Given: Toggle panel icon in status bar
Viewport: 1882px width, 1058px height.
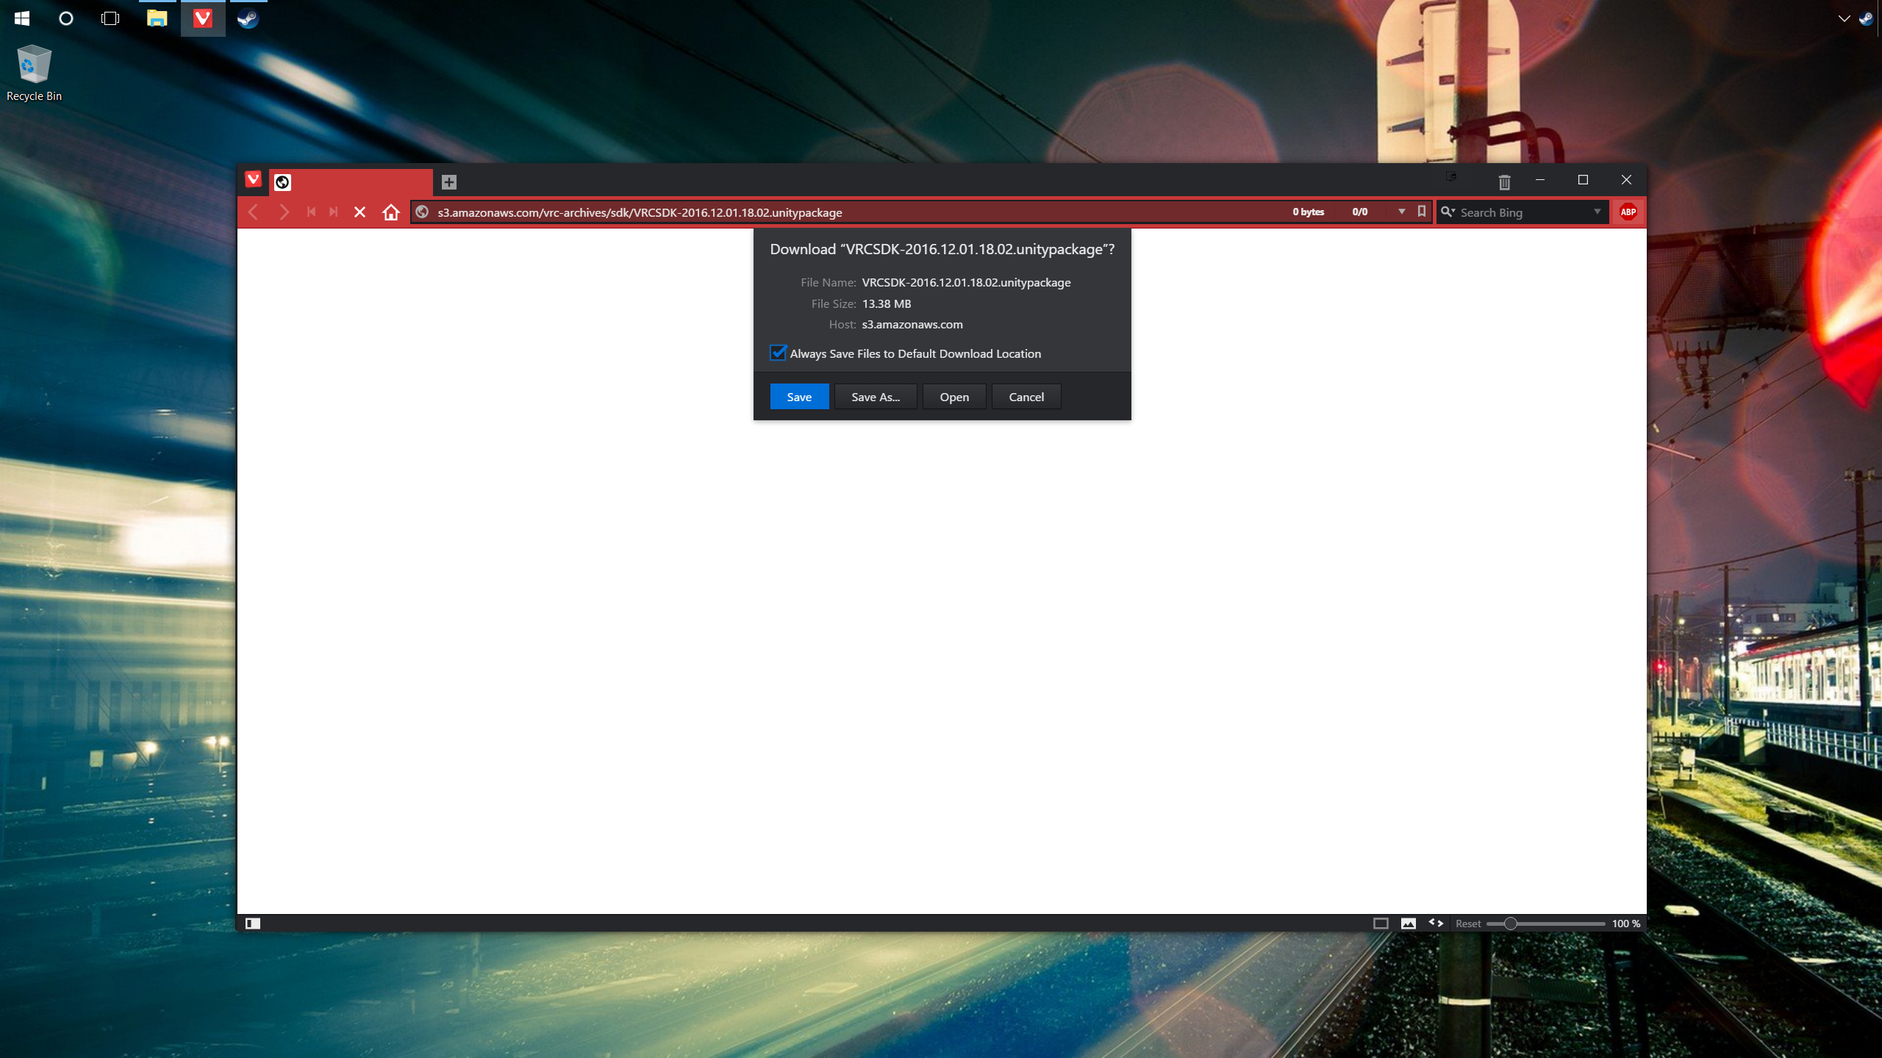Looking at the screenshot, I should (253, 924).
